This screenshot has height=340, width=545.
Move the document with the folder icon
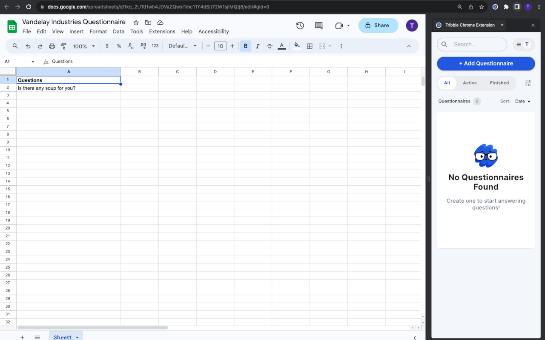pos(148,23)
